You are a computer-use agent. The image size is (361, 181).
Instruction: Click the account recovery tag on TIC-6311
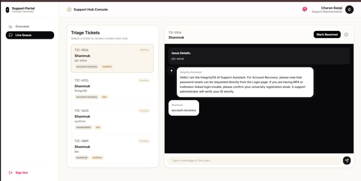86,97
